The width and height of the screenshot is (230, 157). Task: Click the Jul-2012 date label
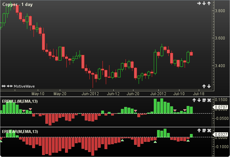(158, 94)
